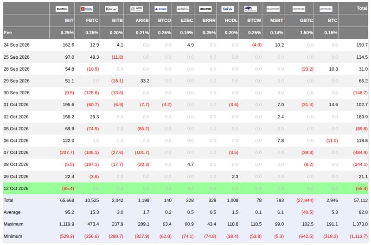Click the Morgan Stanley logo above MSBT
371x245 pixels.
273,9
